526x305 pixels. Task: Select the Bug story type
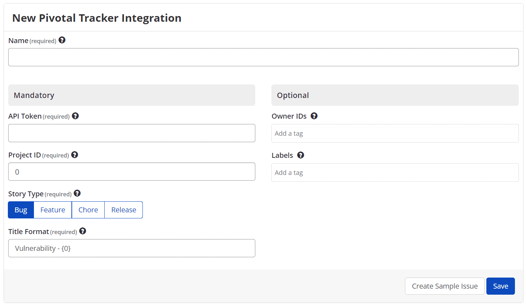[20, 210]
